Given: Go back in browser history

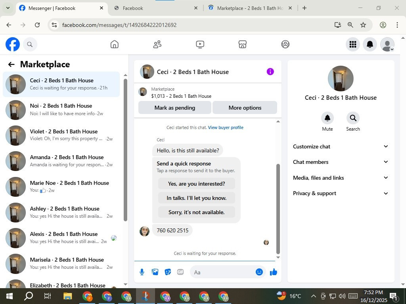Looking at the screenshot, I should point(9,25).
